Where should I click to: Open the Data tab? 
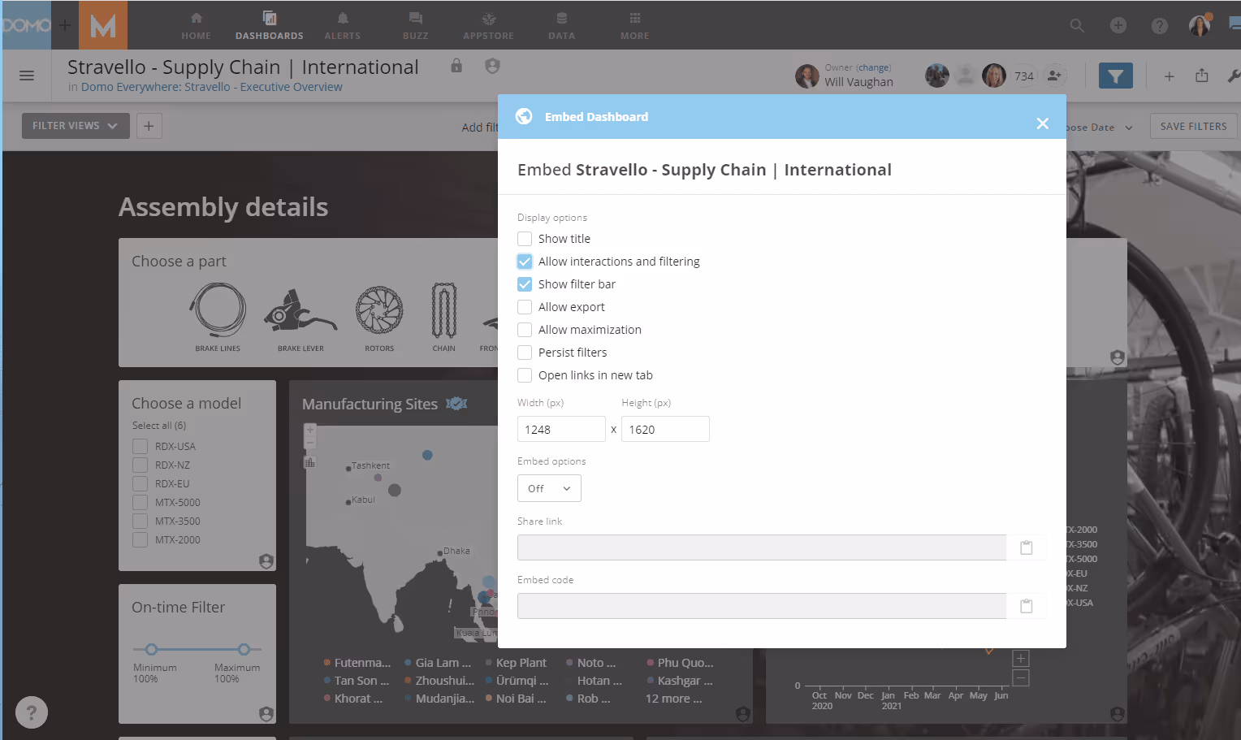click(x=561, y=26)
